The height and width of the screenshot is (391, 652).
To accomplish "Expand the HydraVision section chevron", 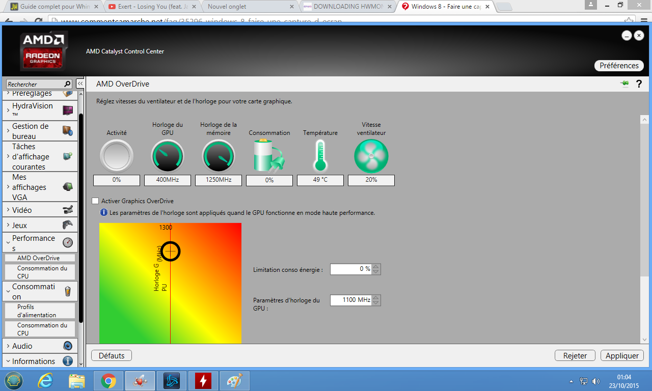I will [x=8, y=110].
